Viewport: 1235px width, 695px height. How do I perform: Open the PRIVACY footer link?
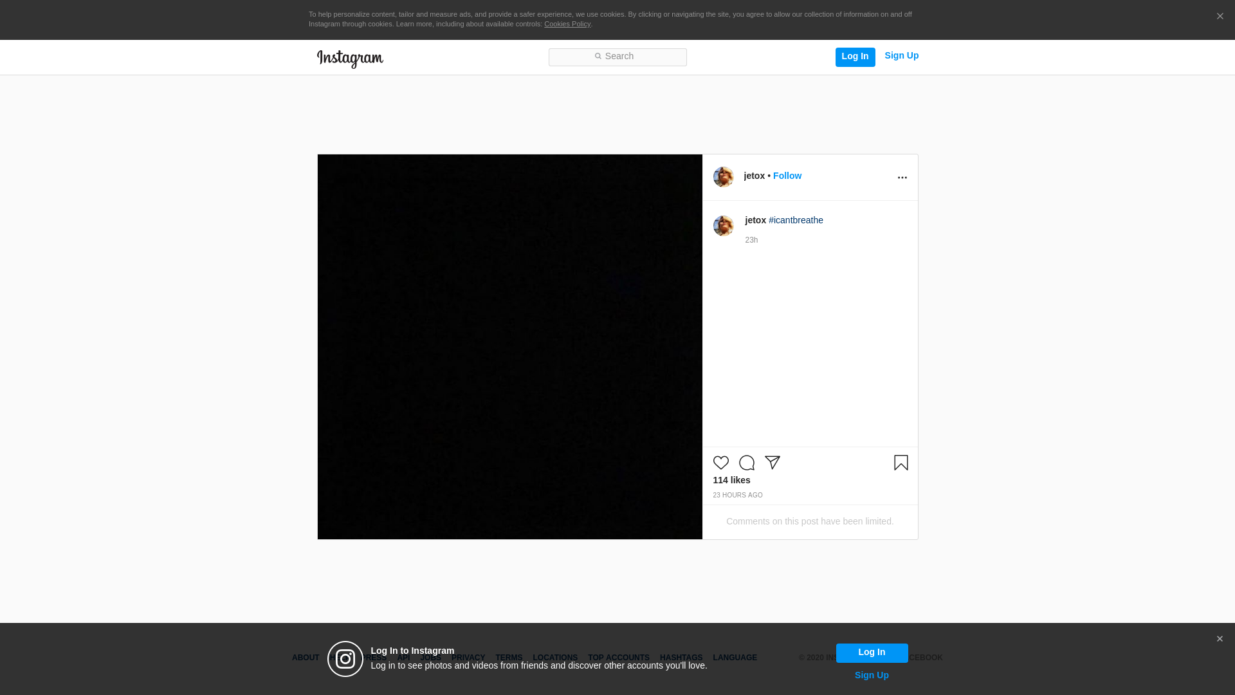pos(468,658)
